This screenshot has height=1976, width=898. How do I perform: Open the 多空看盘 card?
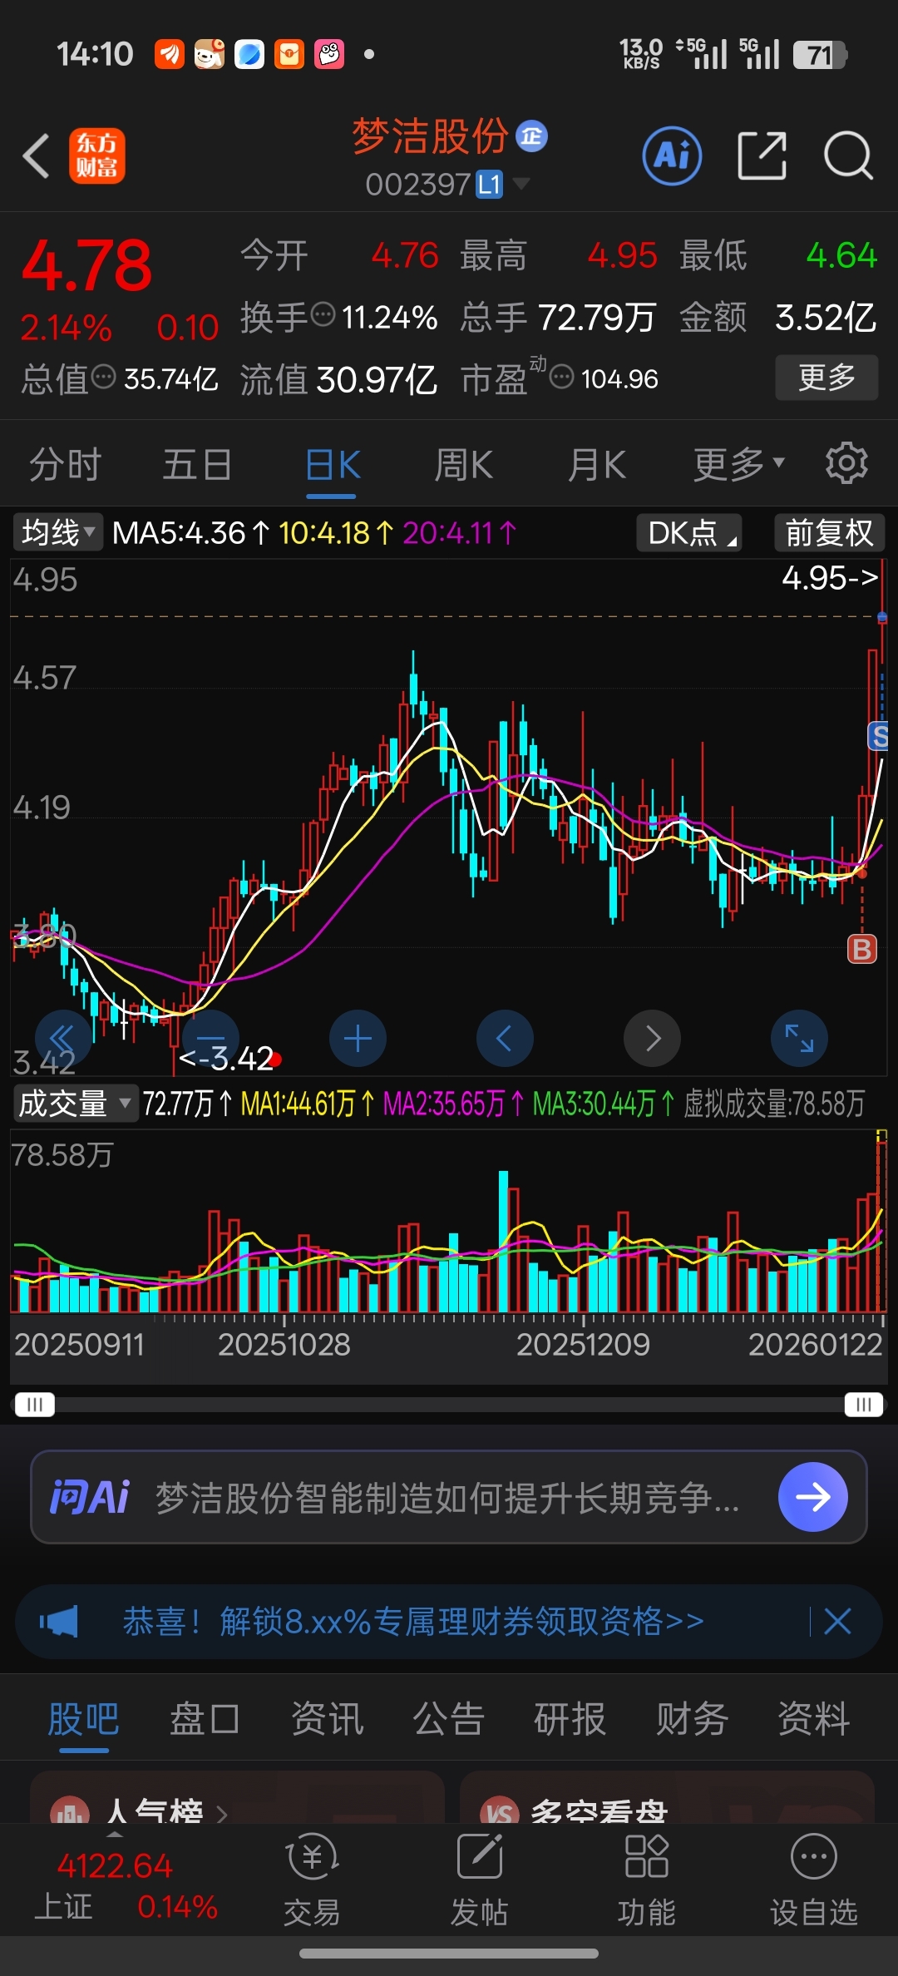[667, 1798]
